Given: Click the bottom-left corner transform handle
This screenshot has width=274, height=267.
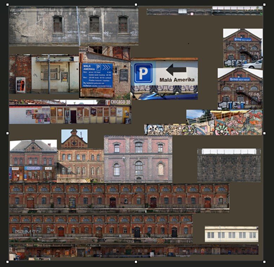Looking at the screenshot, I should point(8,262).
